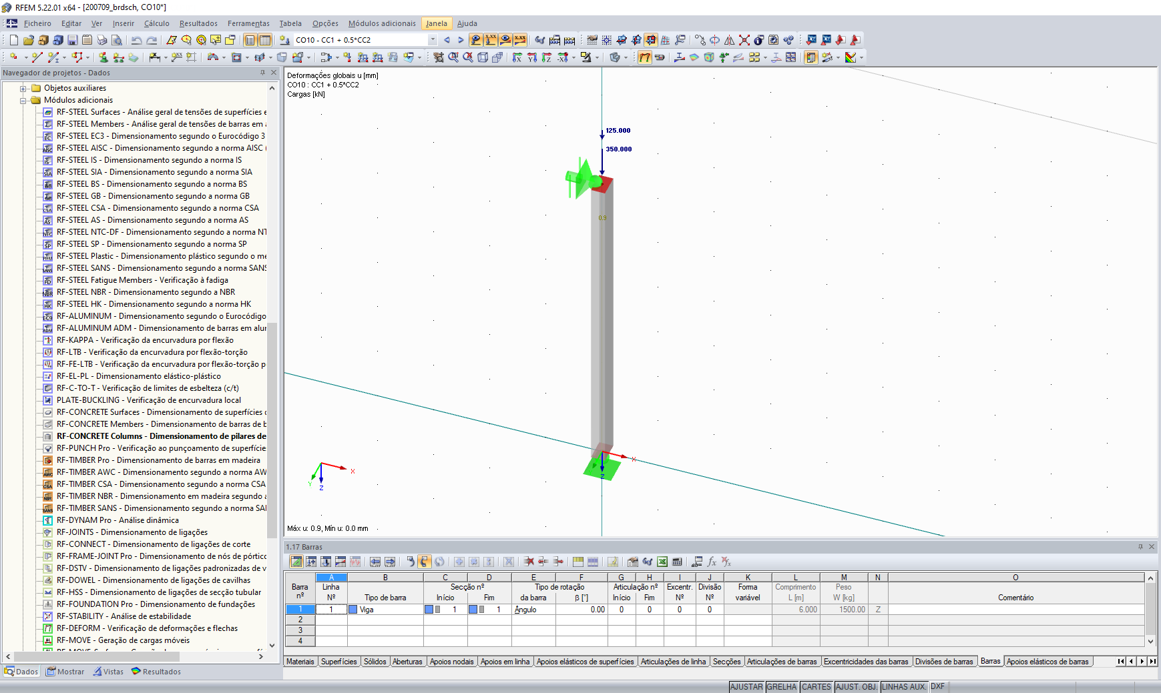Switch to the Apoios nodais table tab
The image size is (1161, 693).
click(x=452, y=662)
